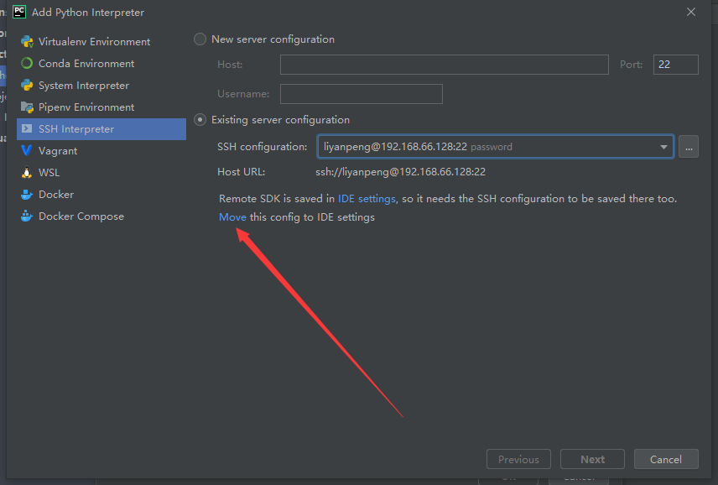
Task: Click the SSH Interpreter terminal icon
Action: click(x=27, y=128)
